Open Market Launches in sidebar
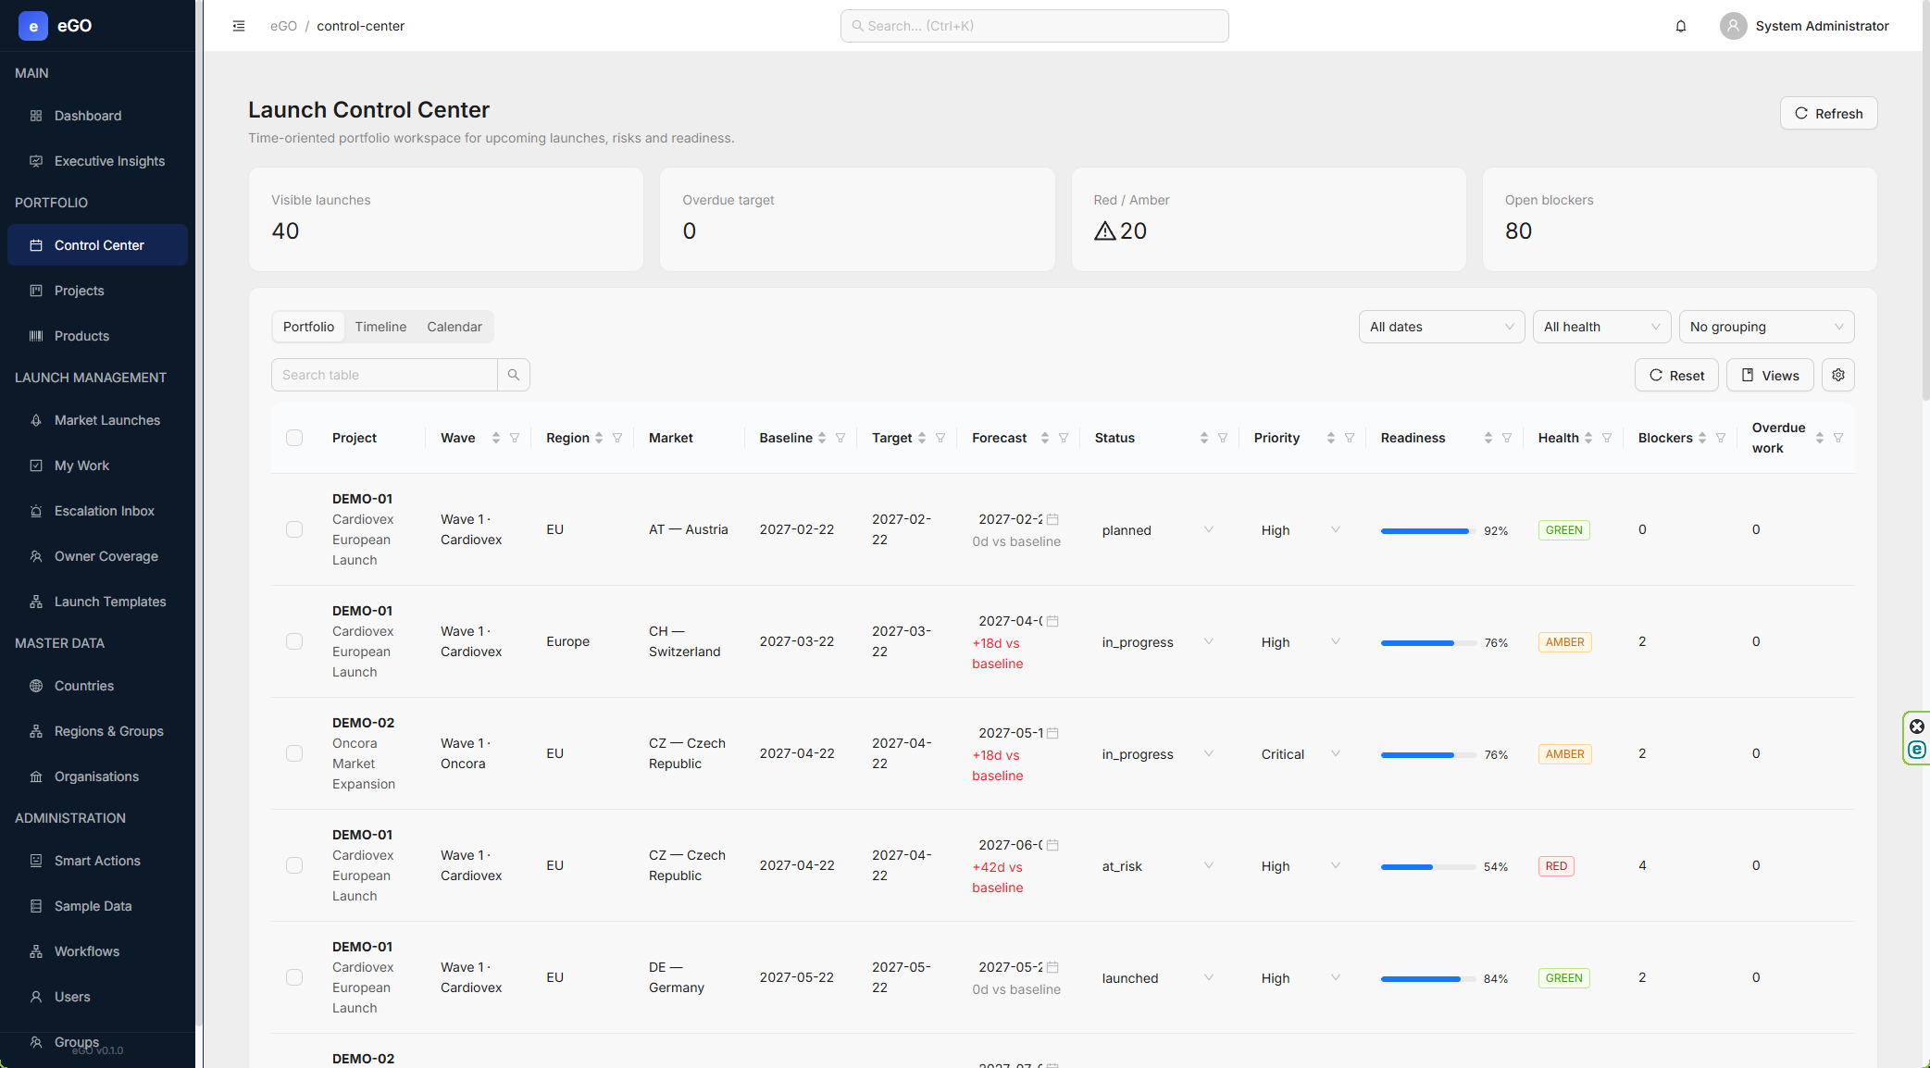Viewport: 1930px width, 1068px height. click(x=97, y=420)
